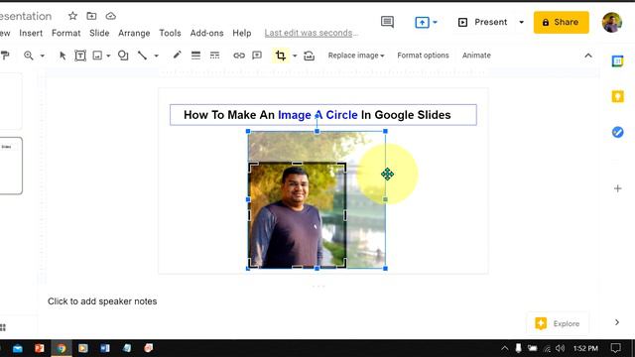635x357 pixels.
Task: Select the Crop image tool
Action: (x=280, y=56)
